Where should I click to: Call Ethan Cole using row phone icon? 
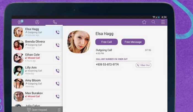pos(58,58)
